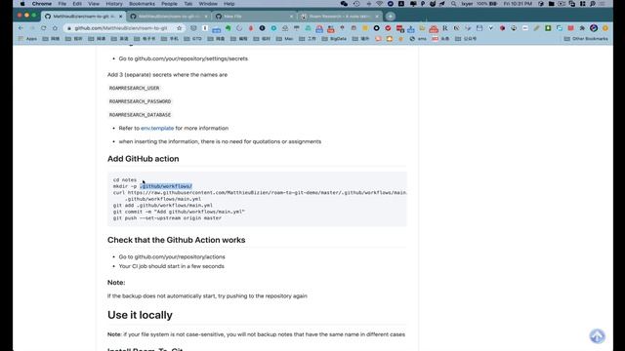
Task: Open a new tab with plus button
Action: (391, 17)
